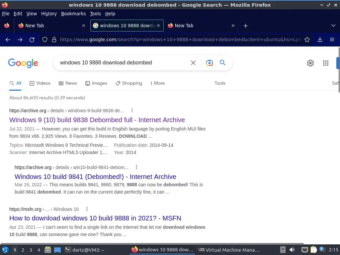This screenshot has height=255, width=340.
Task: Open search Tools options
Action: pyautogui.click(x=220, y=83)
